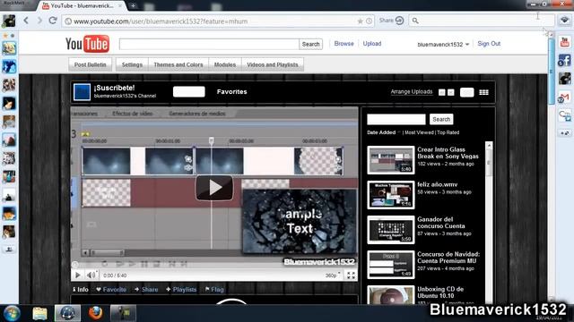Open File Explorer from taskbar

coord(39,313)
